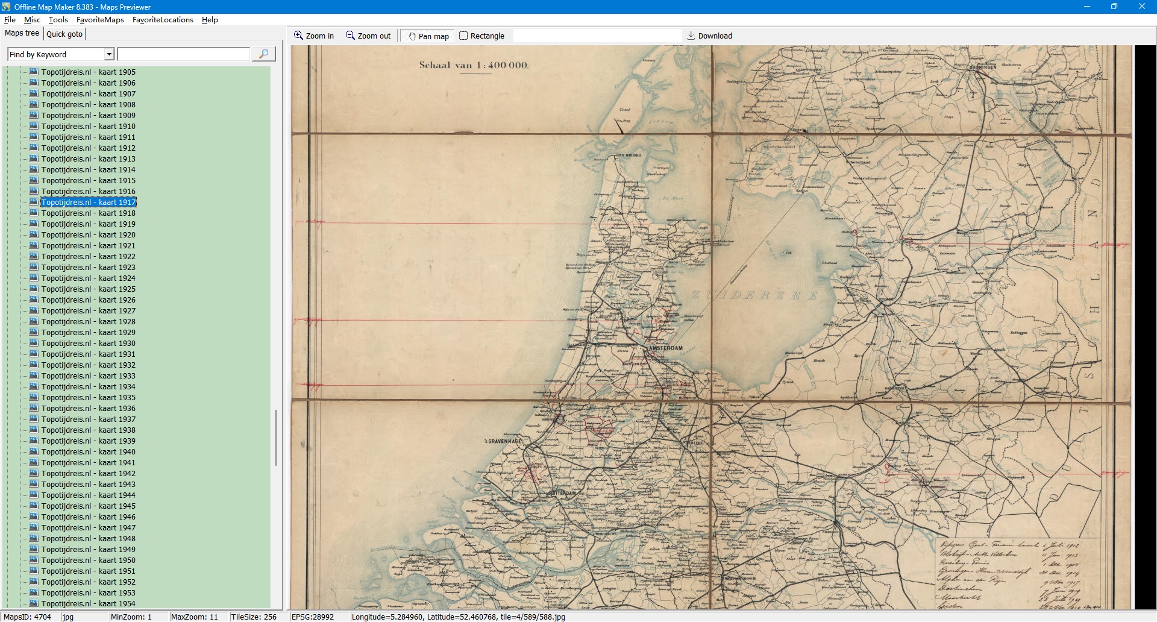Screen dimensions: 1157x622
Task: Click the Zoom out magnifier icon
Action: [350, 36]
